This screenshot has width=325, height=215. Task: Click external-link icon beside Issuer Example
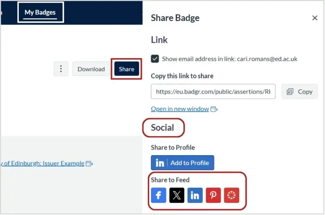89,164
